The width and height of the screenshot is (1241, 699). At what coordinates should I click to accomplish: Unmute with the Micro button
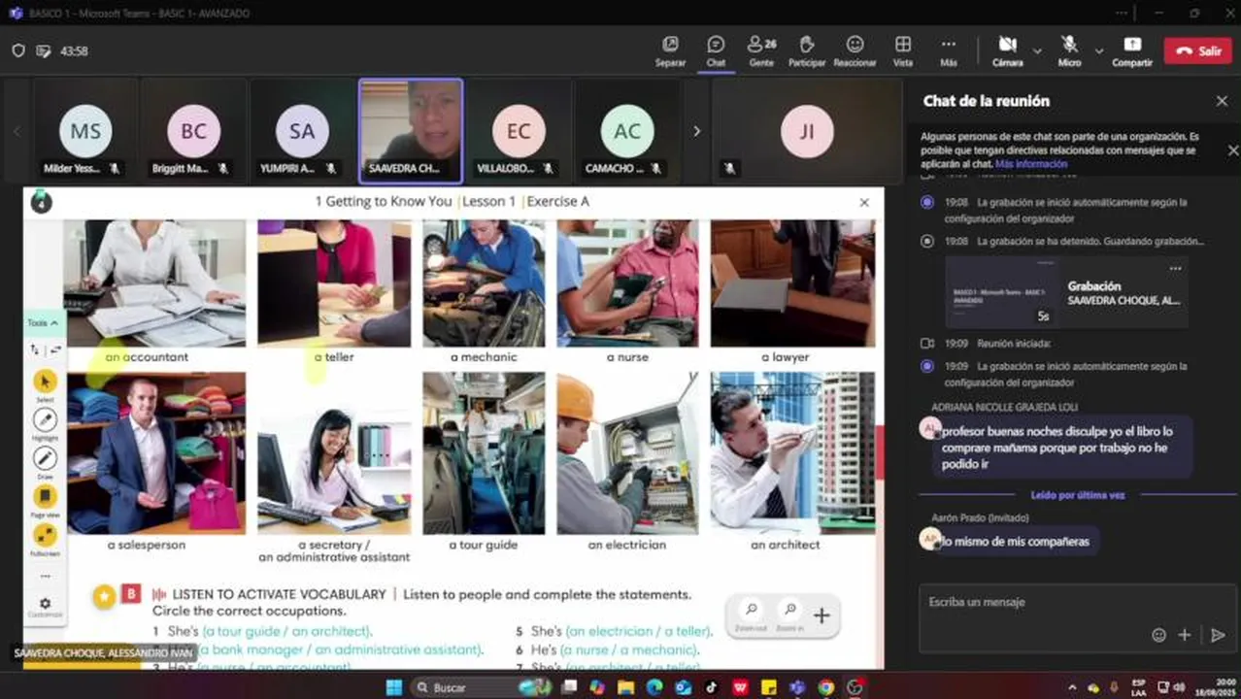click(1069, 50)
